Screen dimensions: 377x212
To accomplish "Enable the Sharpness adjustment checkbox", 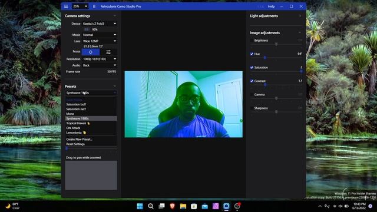I will click(252, 108).
